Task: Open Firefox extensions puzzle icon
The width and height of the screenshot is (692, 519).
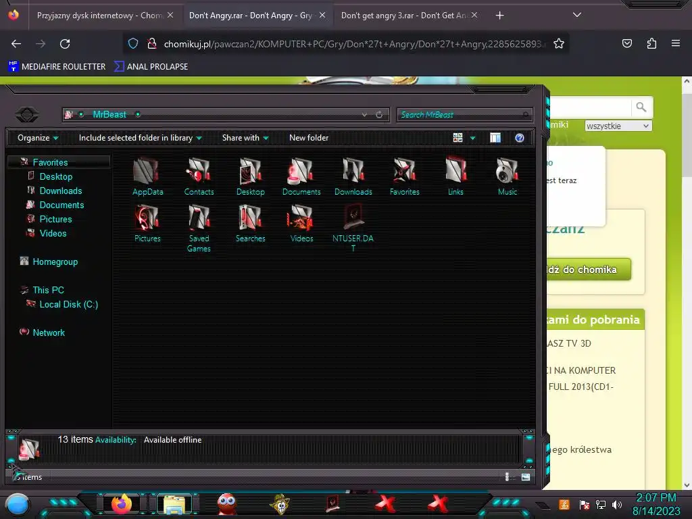Action: [x=651, y=43]
